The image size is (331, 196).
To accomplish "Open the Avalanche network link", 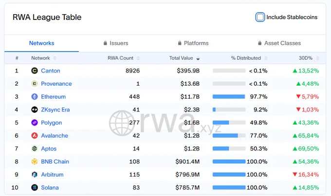I will (x=55, y=136).
